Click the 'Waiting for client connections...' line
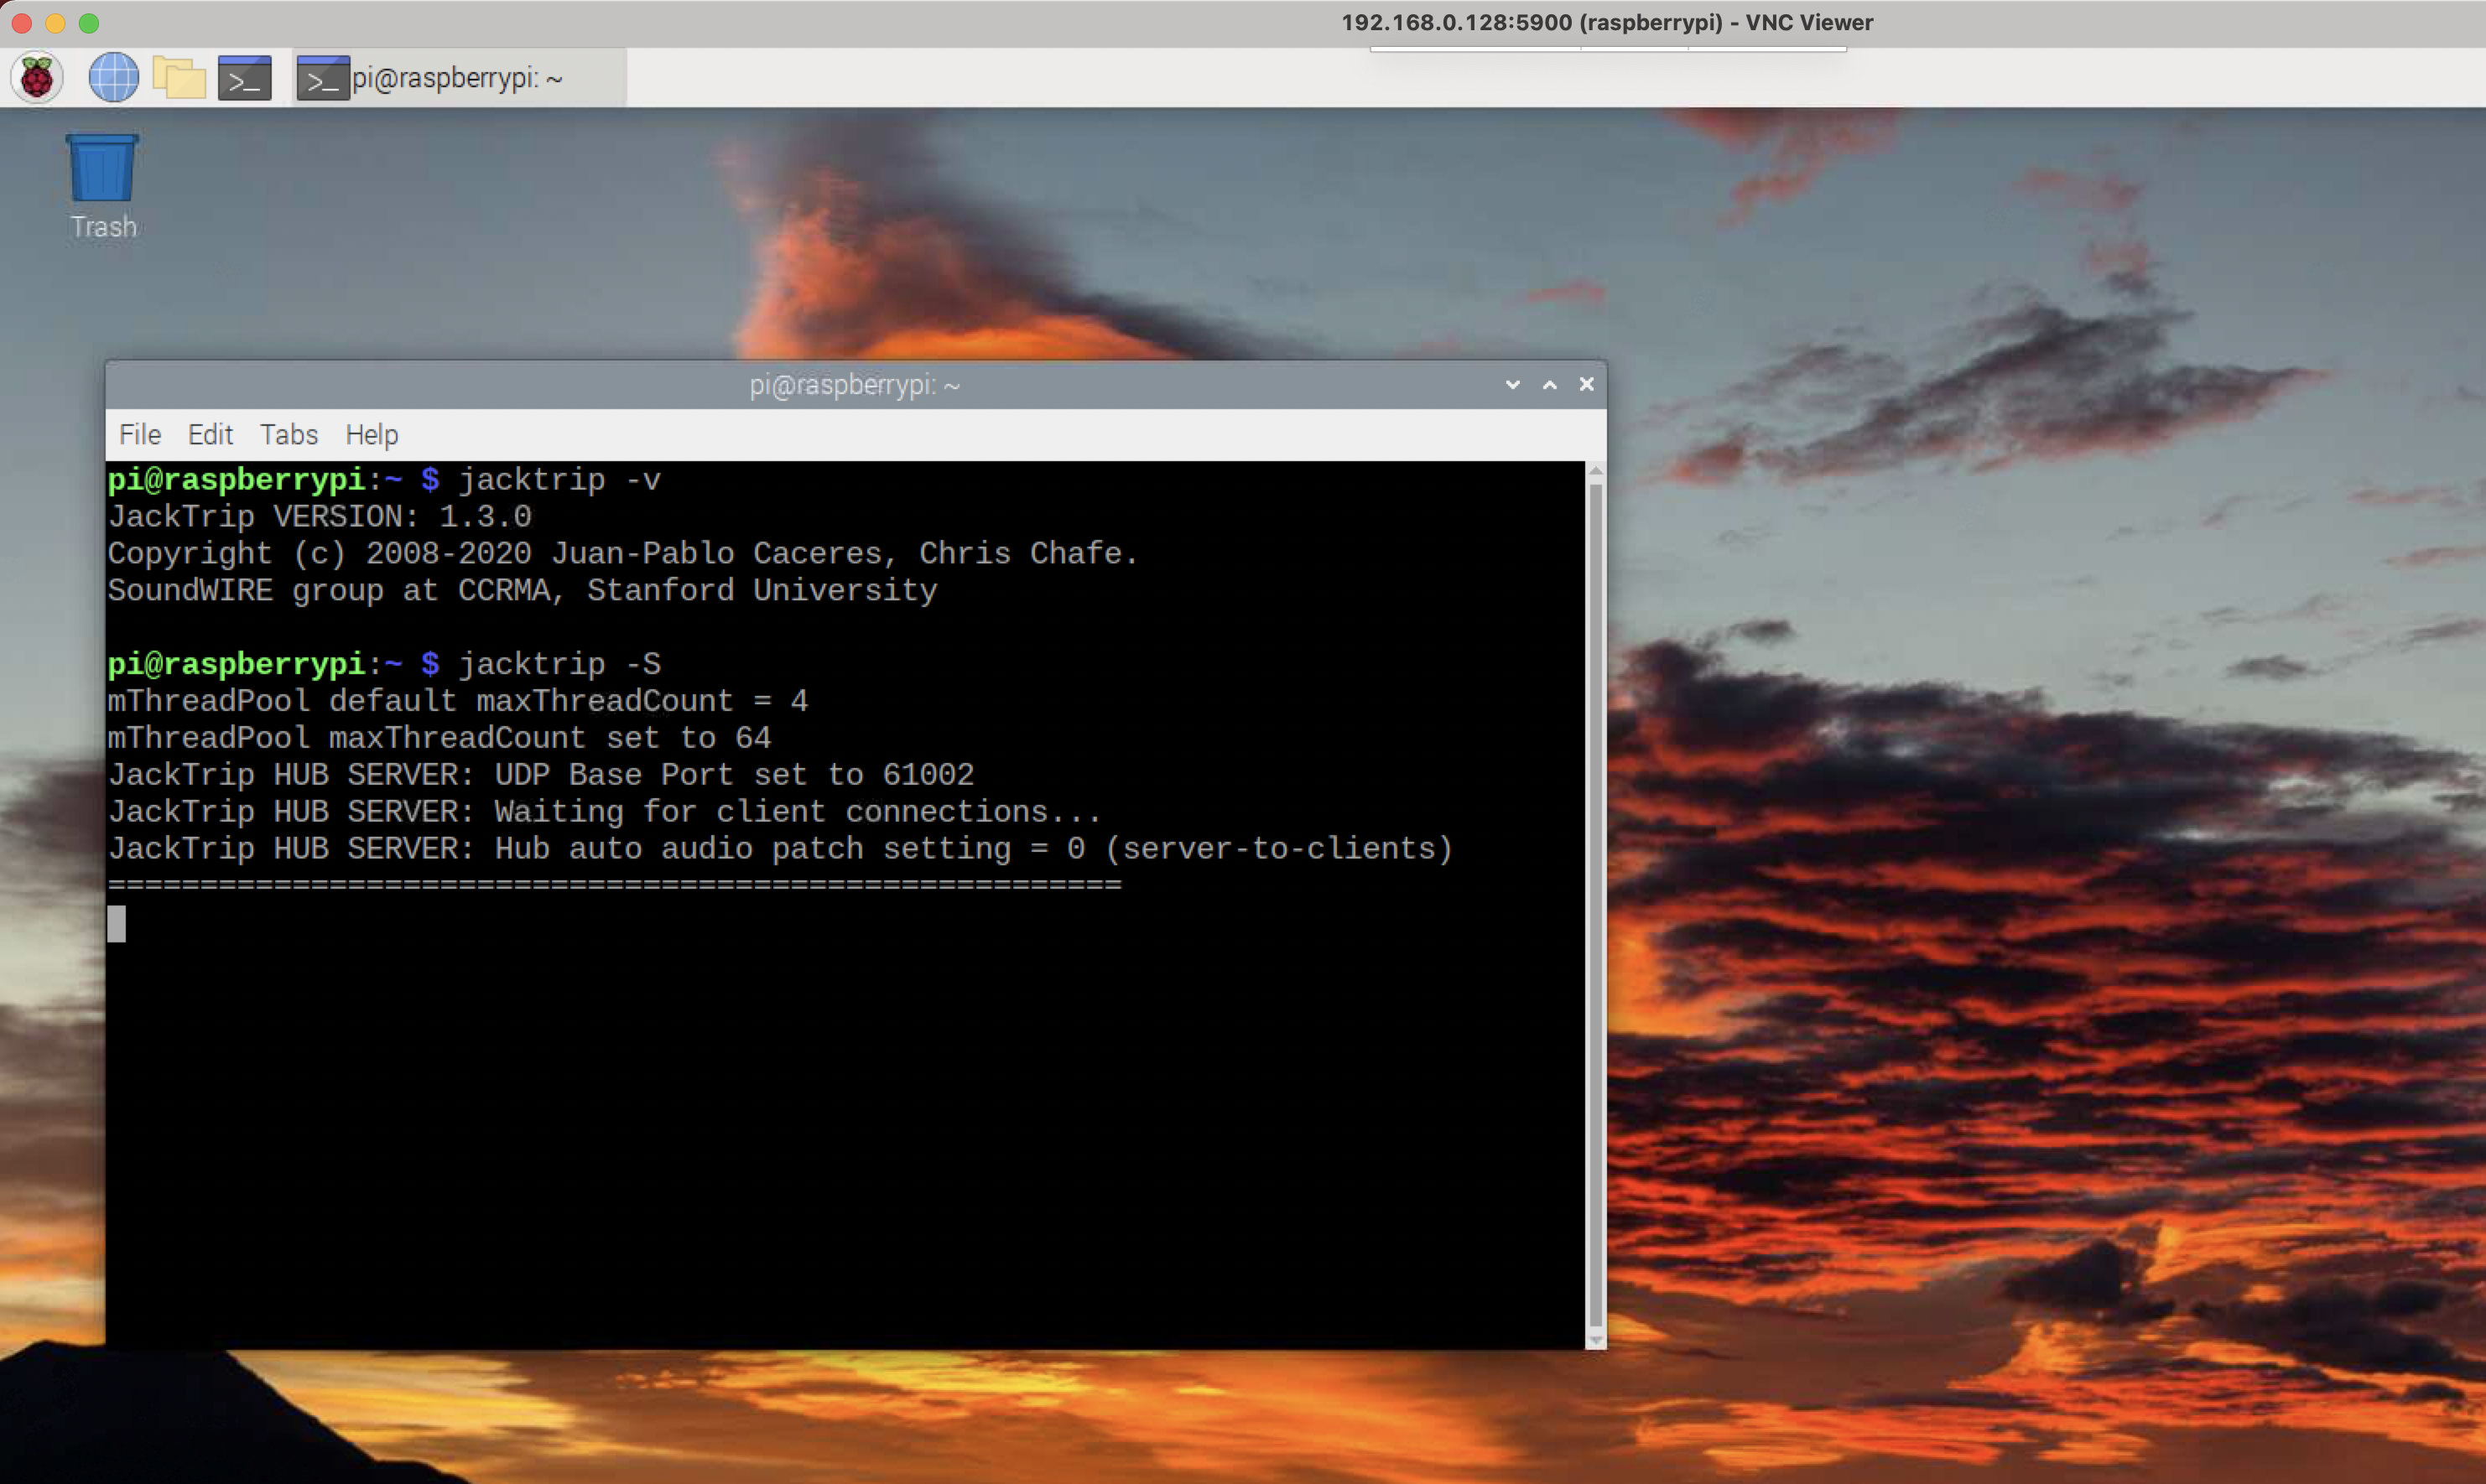The image size is (2486, 1484). point(606,812)
